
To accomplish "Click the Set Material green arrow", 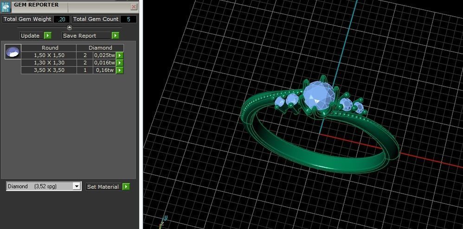I will (x=126, y=186).
